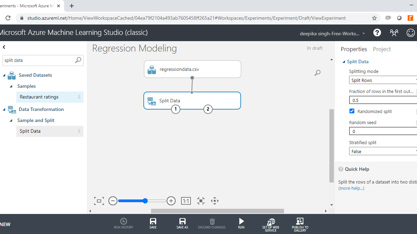Collapse the Data Transformation category
The image size is (417, 234).
point(4,110)
